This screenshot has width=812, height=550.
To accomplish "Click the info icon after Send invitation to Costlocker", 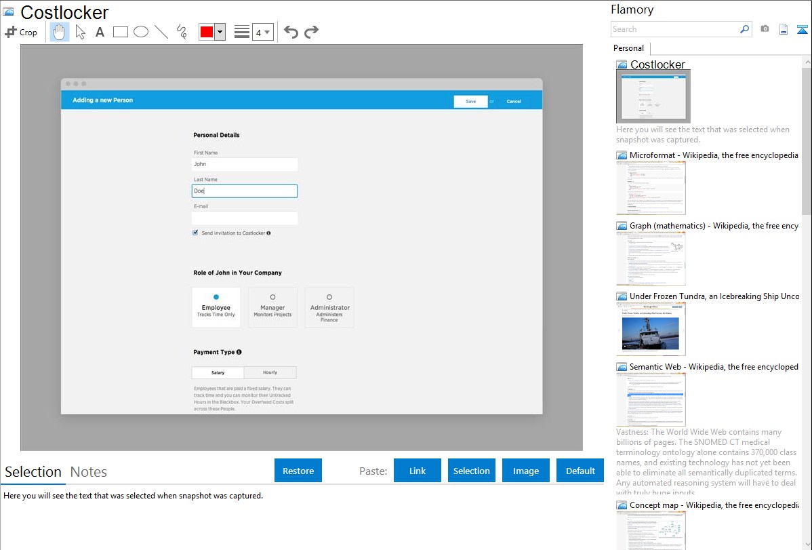I will [268, 233].
